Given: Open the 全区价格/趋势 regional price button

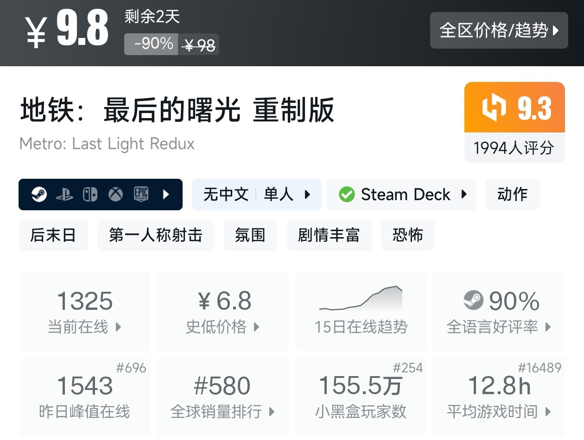Looking at the screenshot, I should [499, 31].
